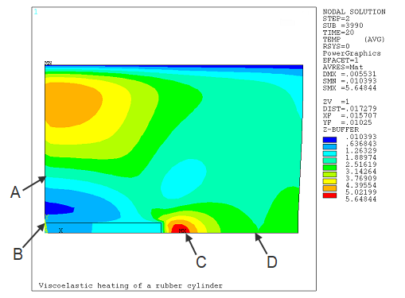The height and width of the screenshot is (298, 405).
Task: Click the 'Z-BUFFER' text
Action: coord(341,130)
